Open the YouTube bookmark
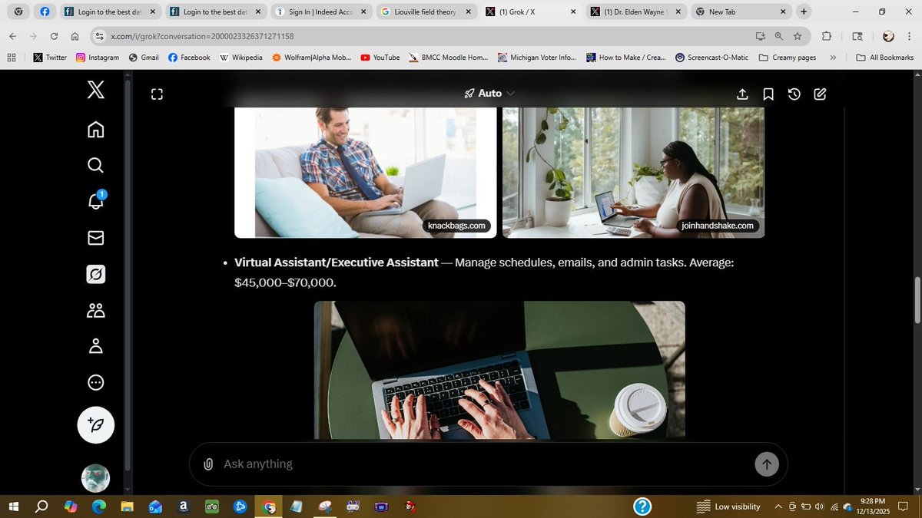This screenshot has width=922, height=518. [380, 58]
